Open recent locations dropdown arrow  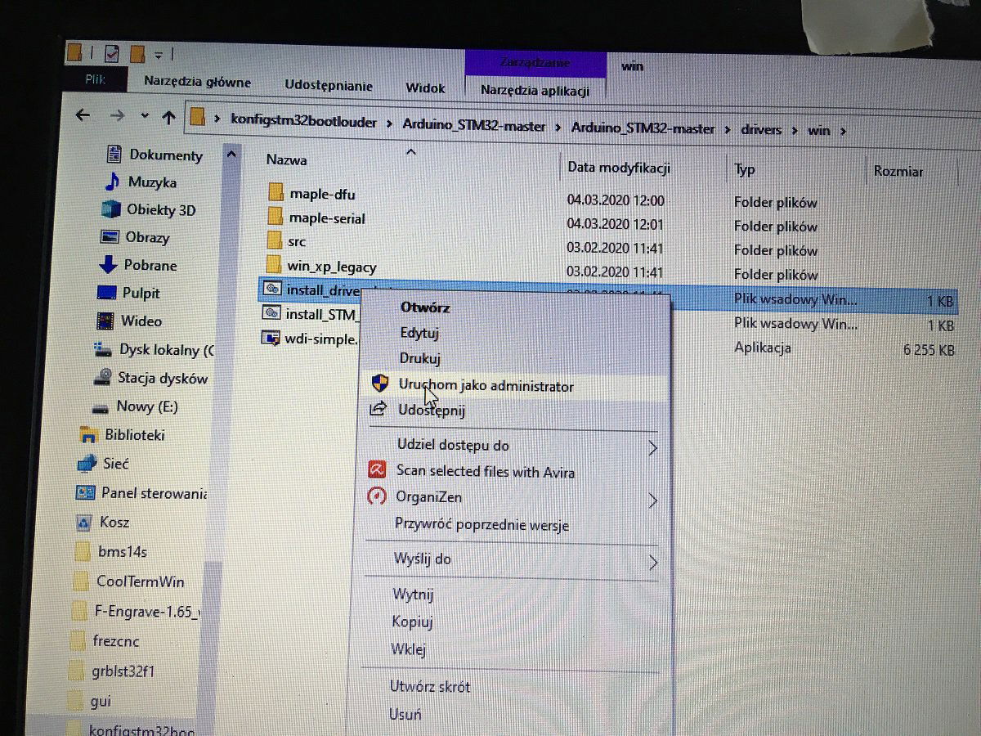click(x=144, y=117)
